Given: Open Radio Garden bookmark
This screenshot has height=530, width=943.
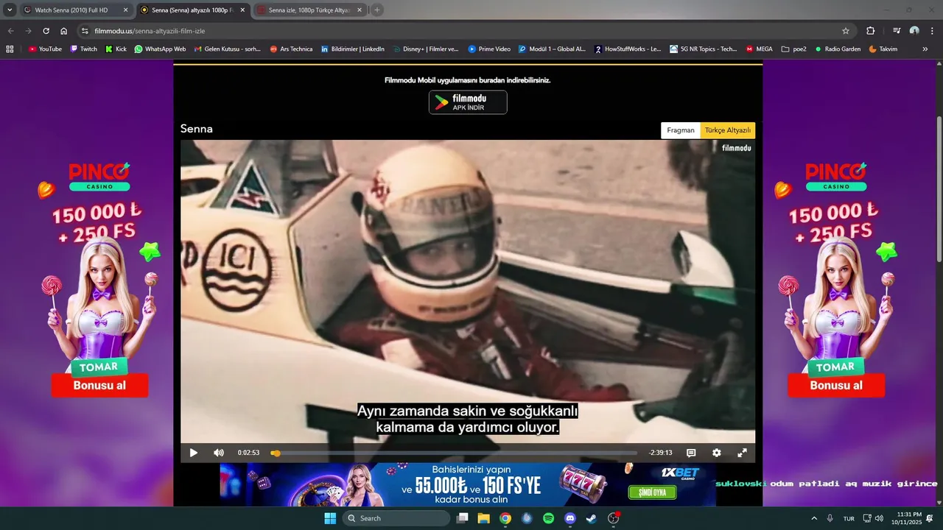Looking at the screenshot, I should pos(837,49).
